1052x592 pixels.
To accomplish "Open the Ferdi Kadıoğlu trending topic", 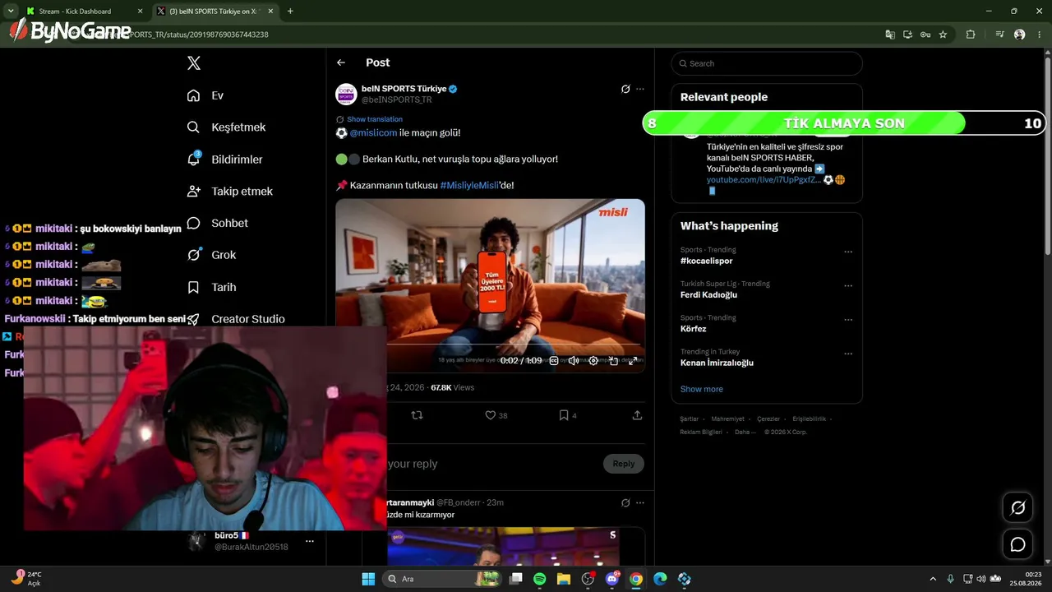I will coord(708,294).
